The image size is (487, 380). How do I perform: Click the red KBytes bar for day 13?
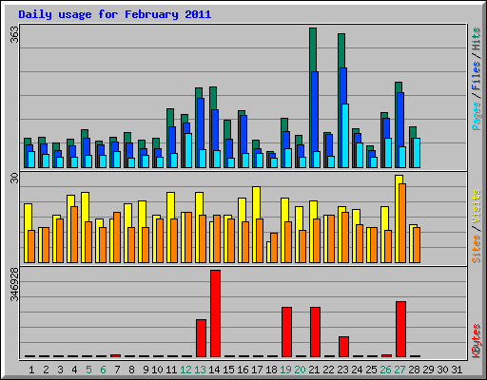click(201, 338)
